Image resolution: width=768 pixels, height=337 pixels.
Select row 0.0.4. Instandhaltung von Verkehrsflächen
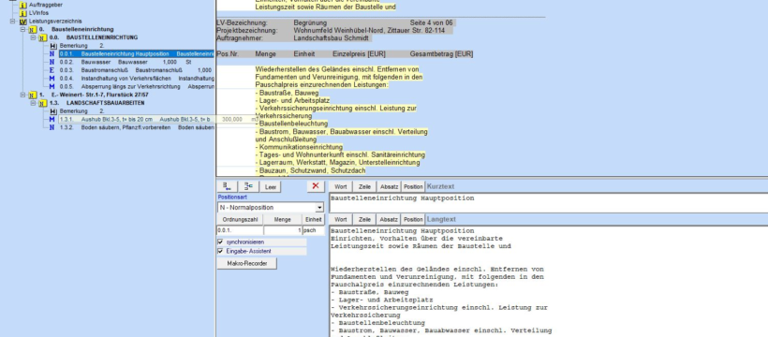137,79
